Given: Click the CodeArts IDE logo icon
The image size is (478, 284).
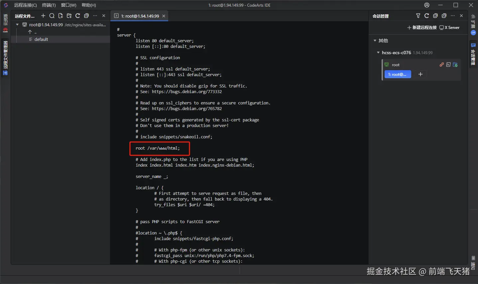Looking at the screenshot, I should pyautogui.click(x=6, y=5).
